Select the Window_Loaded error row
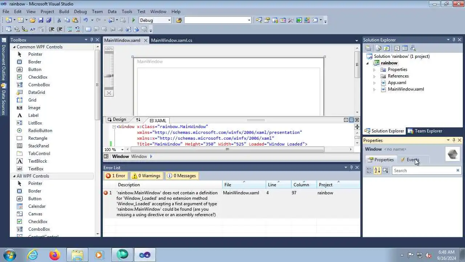 (x=231, y=204)
